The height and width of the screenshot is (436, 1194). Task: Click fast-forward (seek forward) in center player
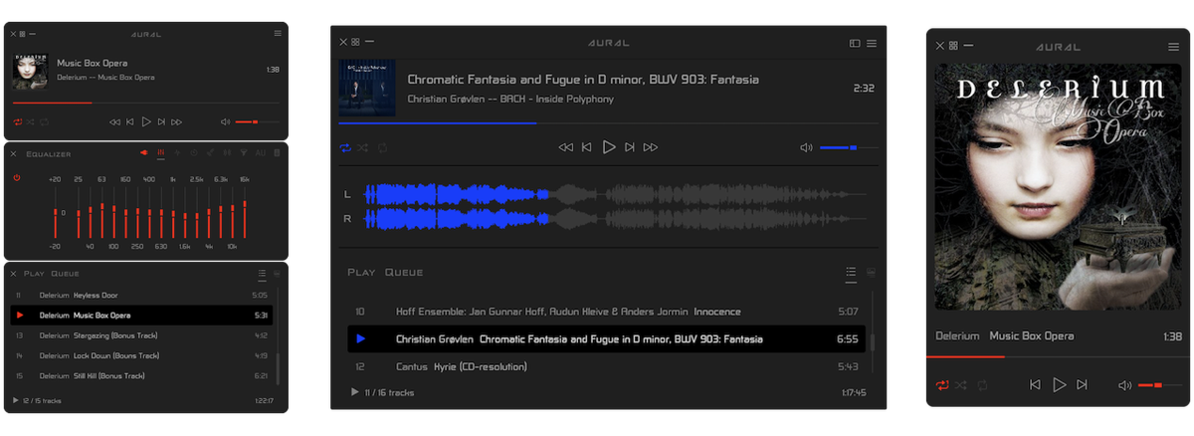coord(651,147)
